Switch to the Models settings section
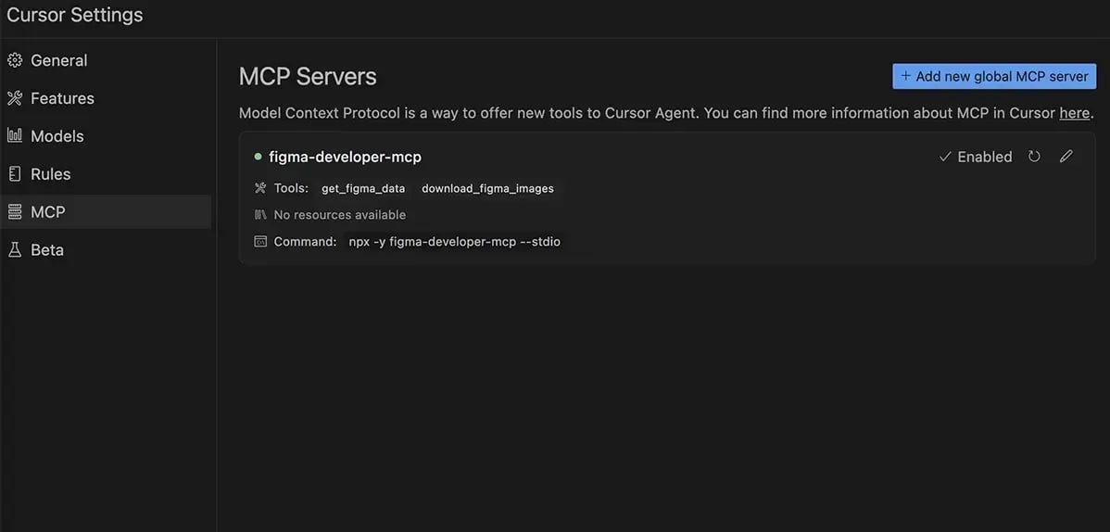The image size is (1110, 532). [x=107, y=136]
